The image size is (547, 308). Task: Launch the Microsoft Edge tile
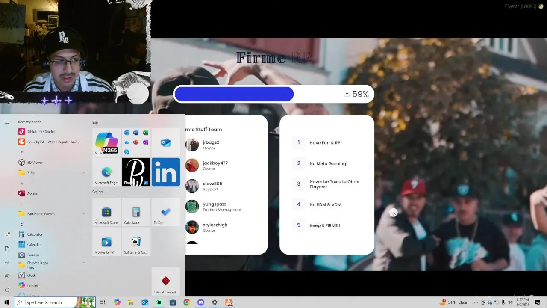point(106,172)
